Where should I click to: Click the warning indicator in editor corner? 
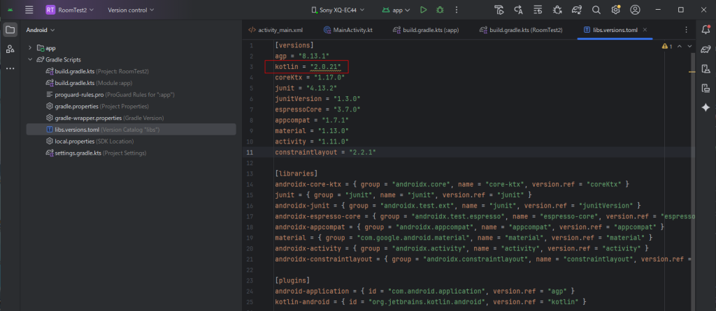tap(665, 46)
